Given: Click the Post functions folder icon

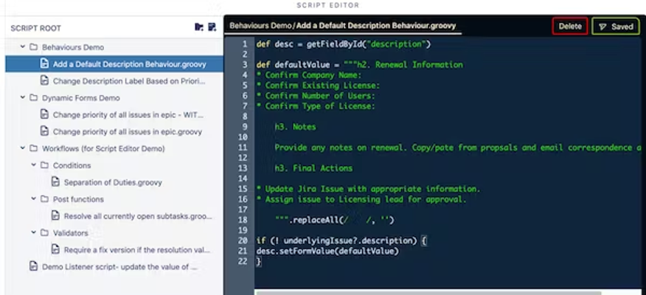Looking at the screenshot, I should coord(44,199).
